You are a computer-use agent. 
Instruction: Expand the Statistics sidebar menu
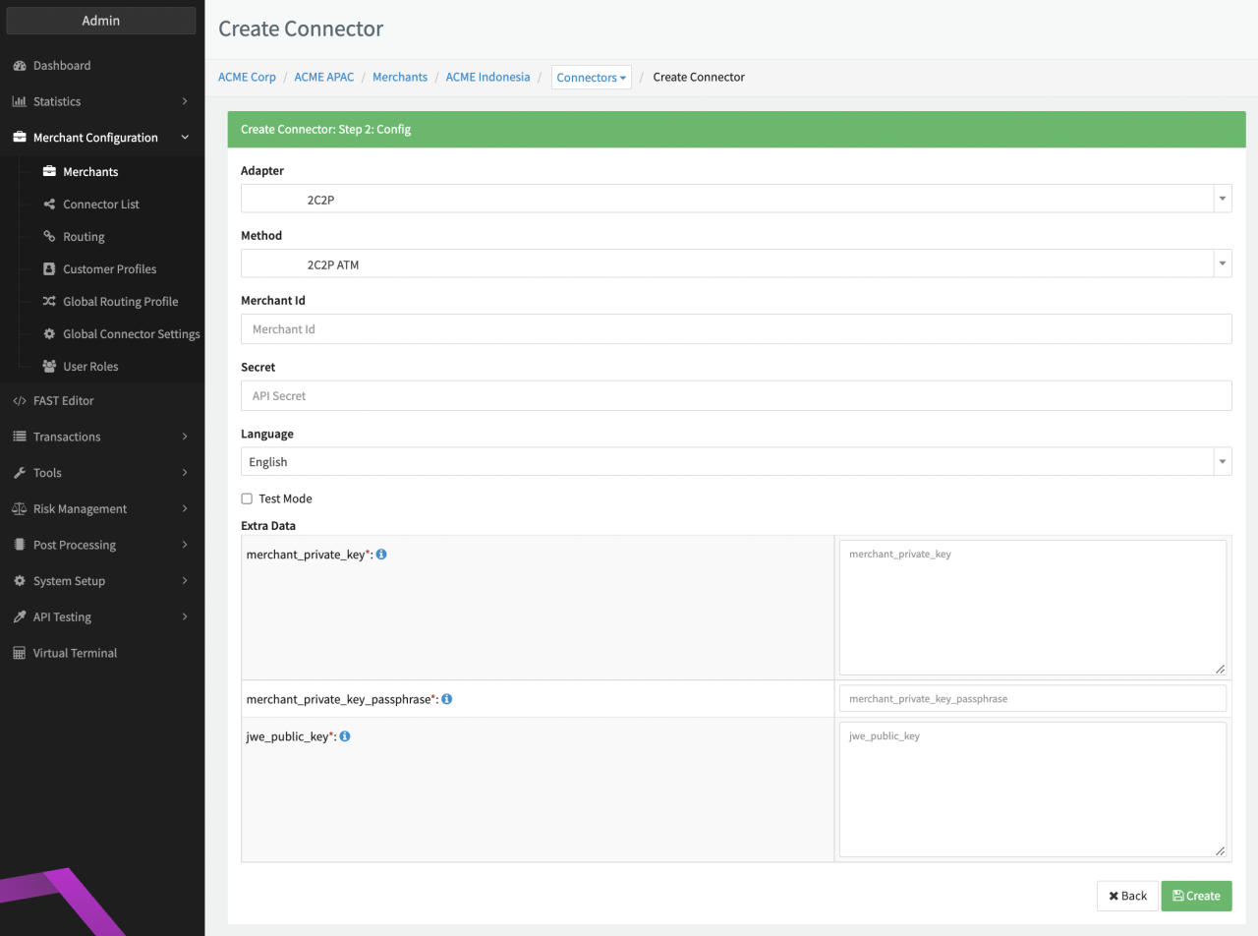click(x=100, y=101)
